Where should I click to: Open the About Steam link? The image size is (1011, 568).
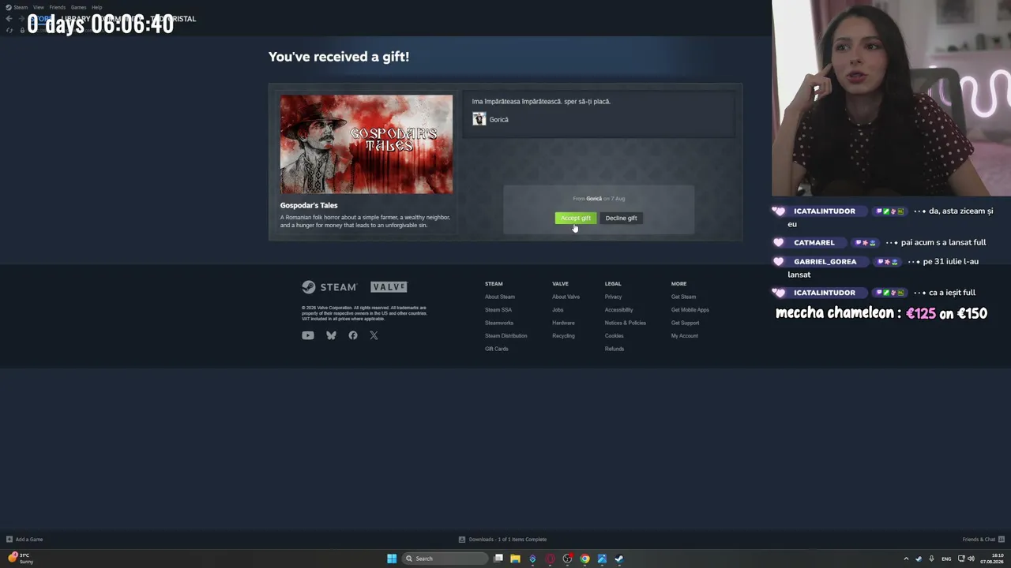click(500, 297)
